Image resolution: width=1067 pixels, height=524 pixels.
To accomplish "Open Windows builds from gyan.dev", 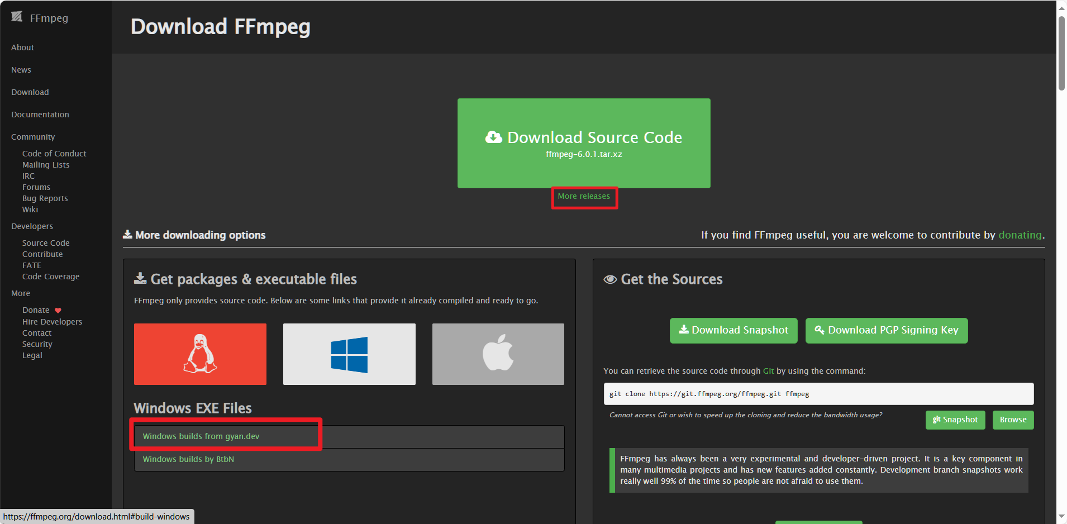I will point(201,436).
